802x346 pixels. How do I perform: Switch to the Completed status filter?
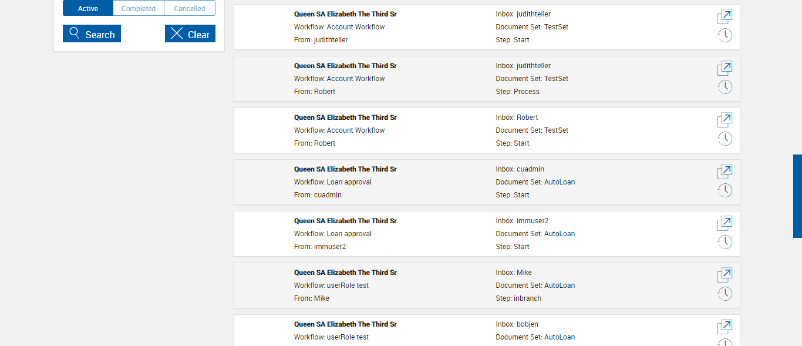[139, 8]
